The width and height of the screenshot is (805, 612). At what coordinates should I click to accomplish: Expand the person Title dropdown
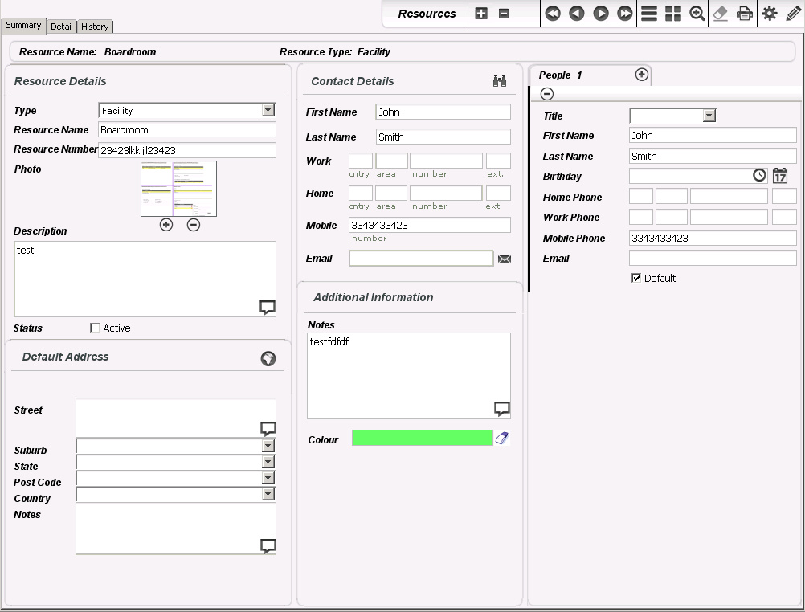pyautogui.click(x=709, y=116)
